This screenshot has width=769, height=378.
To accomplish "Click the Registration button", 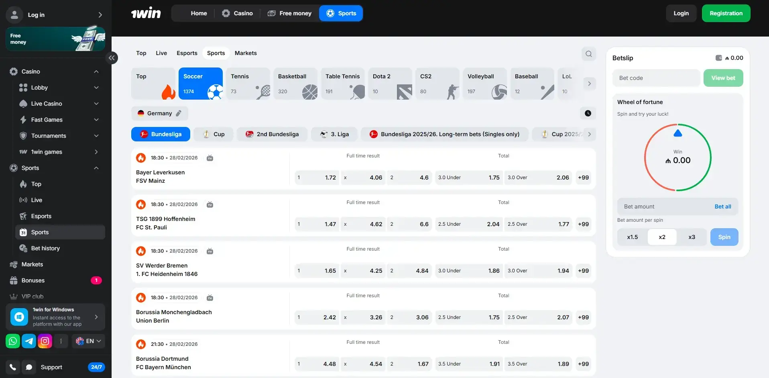I will (726, 13).
